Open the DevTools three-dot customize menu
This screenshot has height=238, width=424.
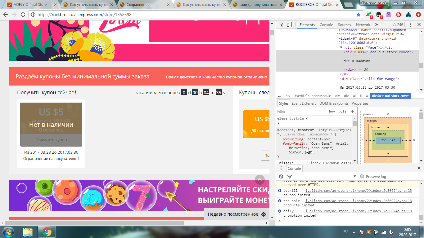[410, 25]
